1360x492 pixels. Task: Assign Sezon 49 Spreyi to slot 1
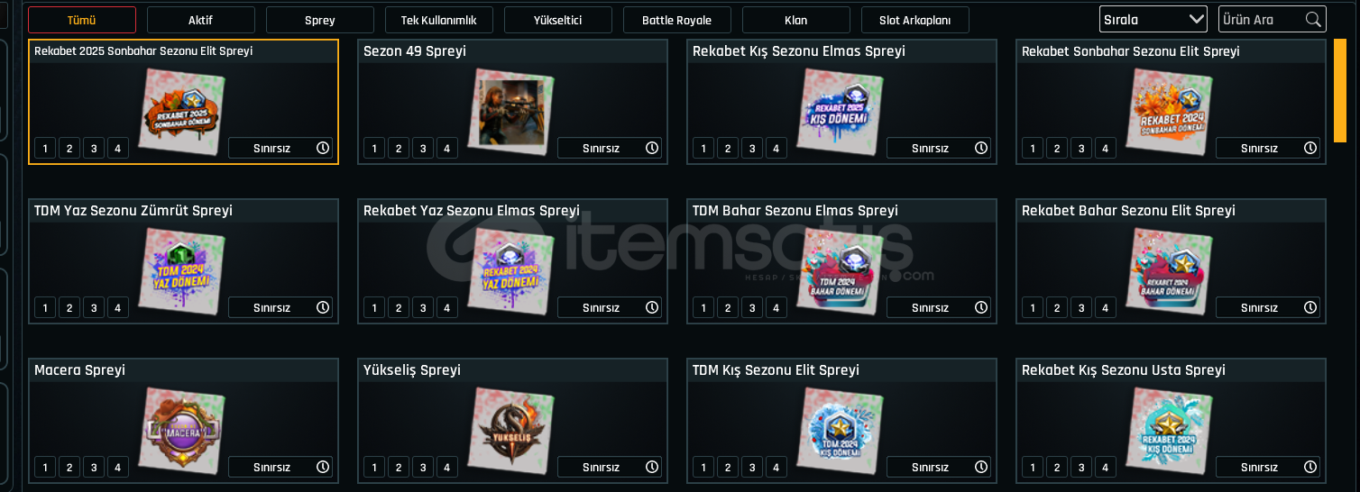pos(374,148)
